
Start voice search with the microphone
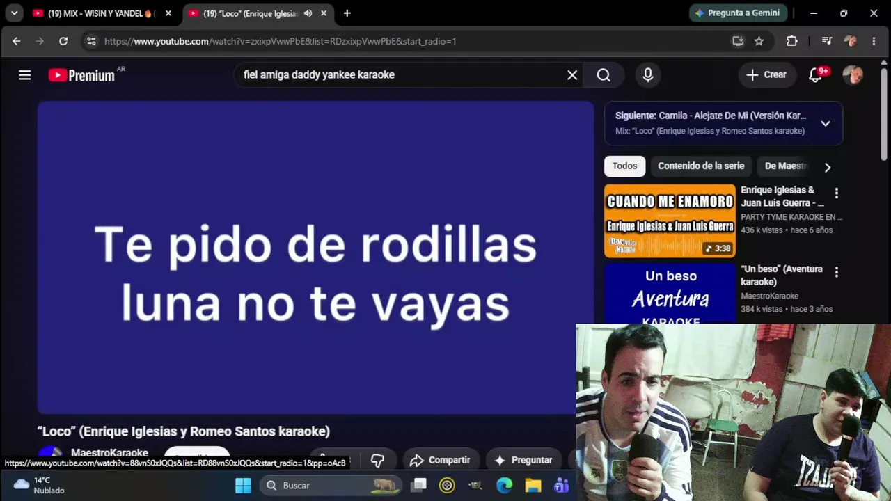pos(648,75)
